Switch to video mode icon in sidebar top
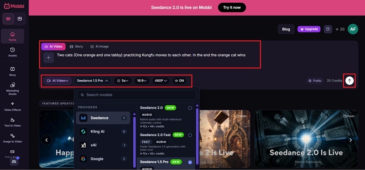The width and height of the screenshot is (365, 170). point(8,19)
